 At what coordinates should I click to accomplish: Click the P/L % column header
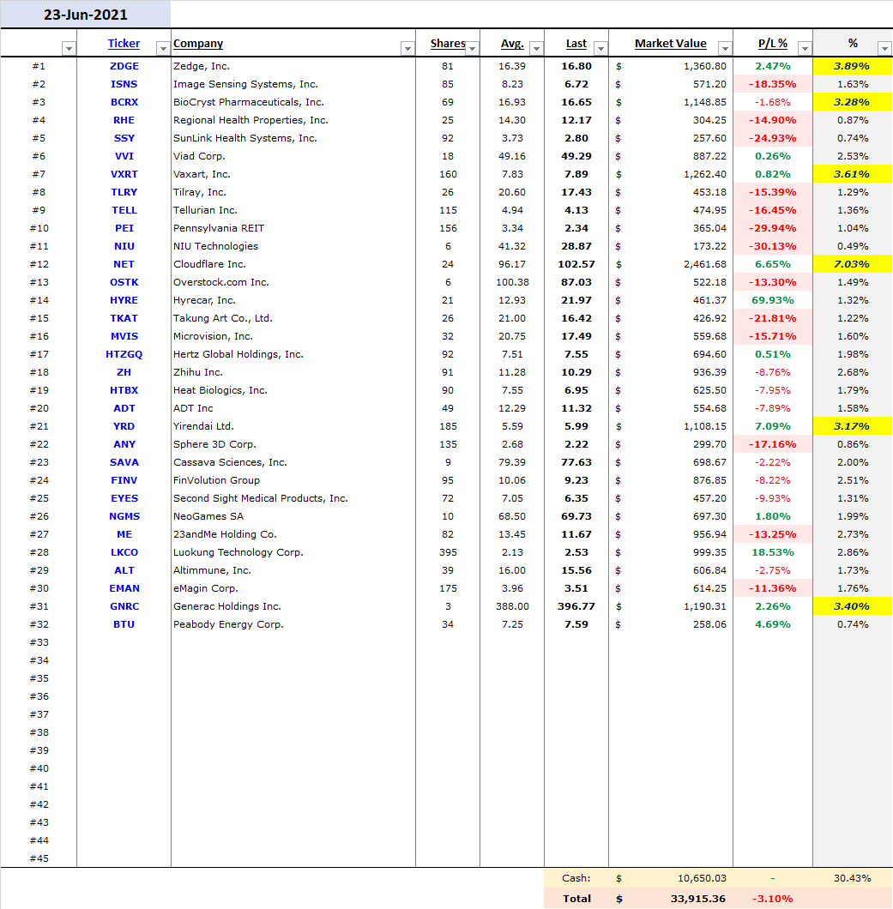pos(772,44)
